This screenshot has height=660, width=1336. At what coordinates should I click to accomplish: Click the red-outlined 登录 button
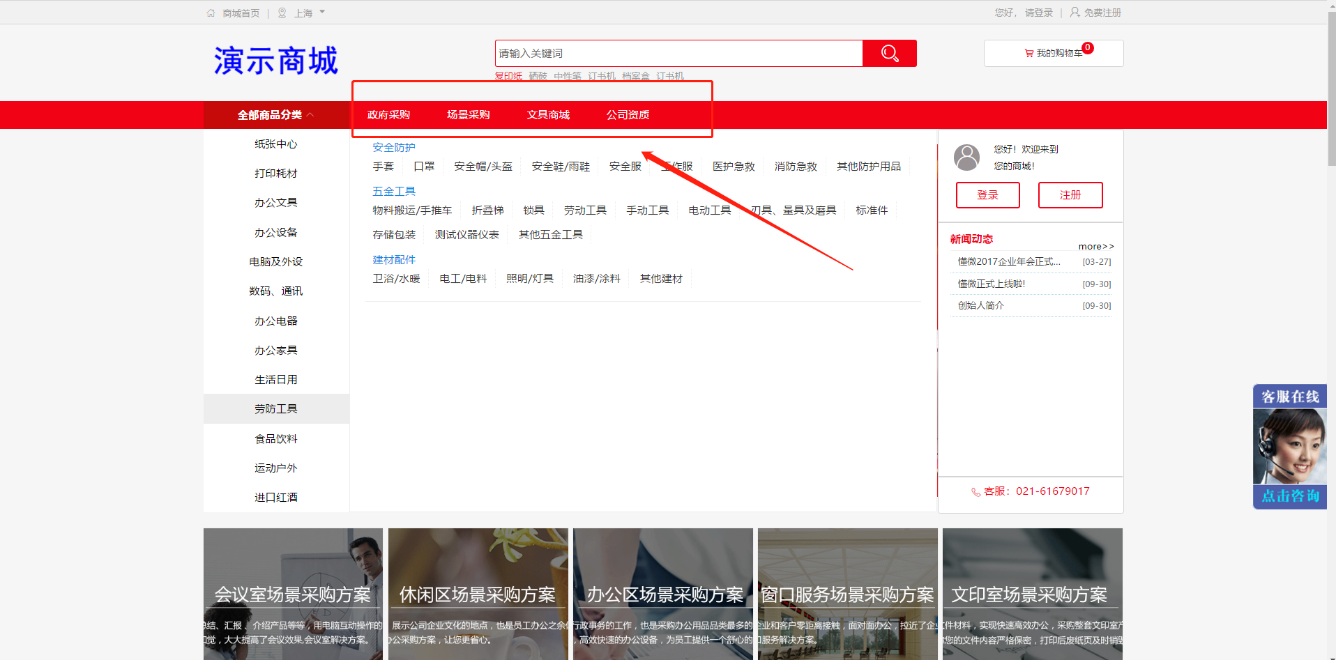click(988, 195)
